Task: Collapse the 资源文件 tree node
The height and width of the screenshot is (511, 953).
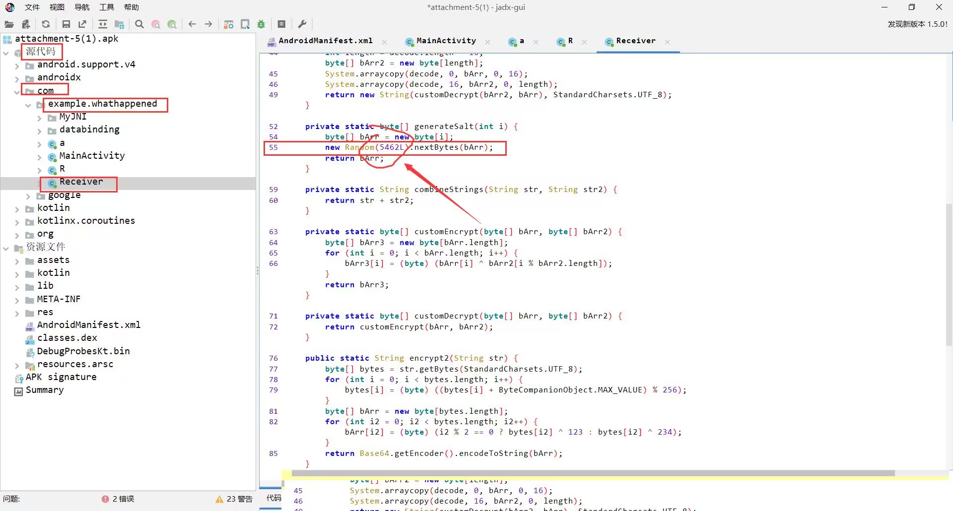Action: pos(6,248)
